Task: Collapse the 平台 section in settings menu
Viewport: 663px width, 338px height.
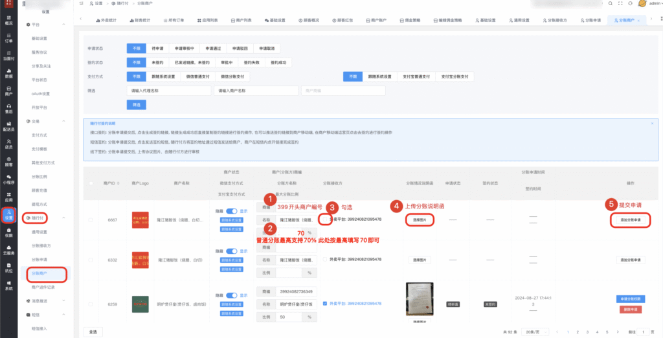Action: point(64,25)
